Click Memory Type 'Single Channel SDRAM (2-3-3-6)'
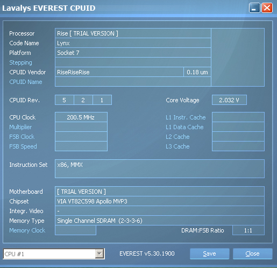The width and height of the screenshot is (277, 268). (160, 221)
